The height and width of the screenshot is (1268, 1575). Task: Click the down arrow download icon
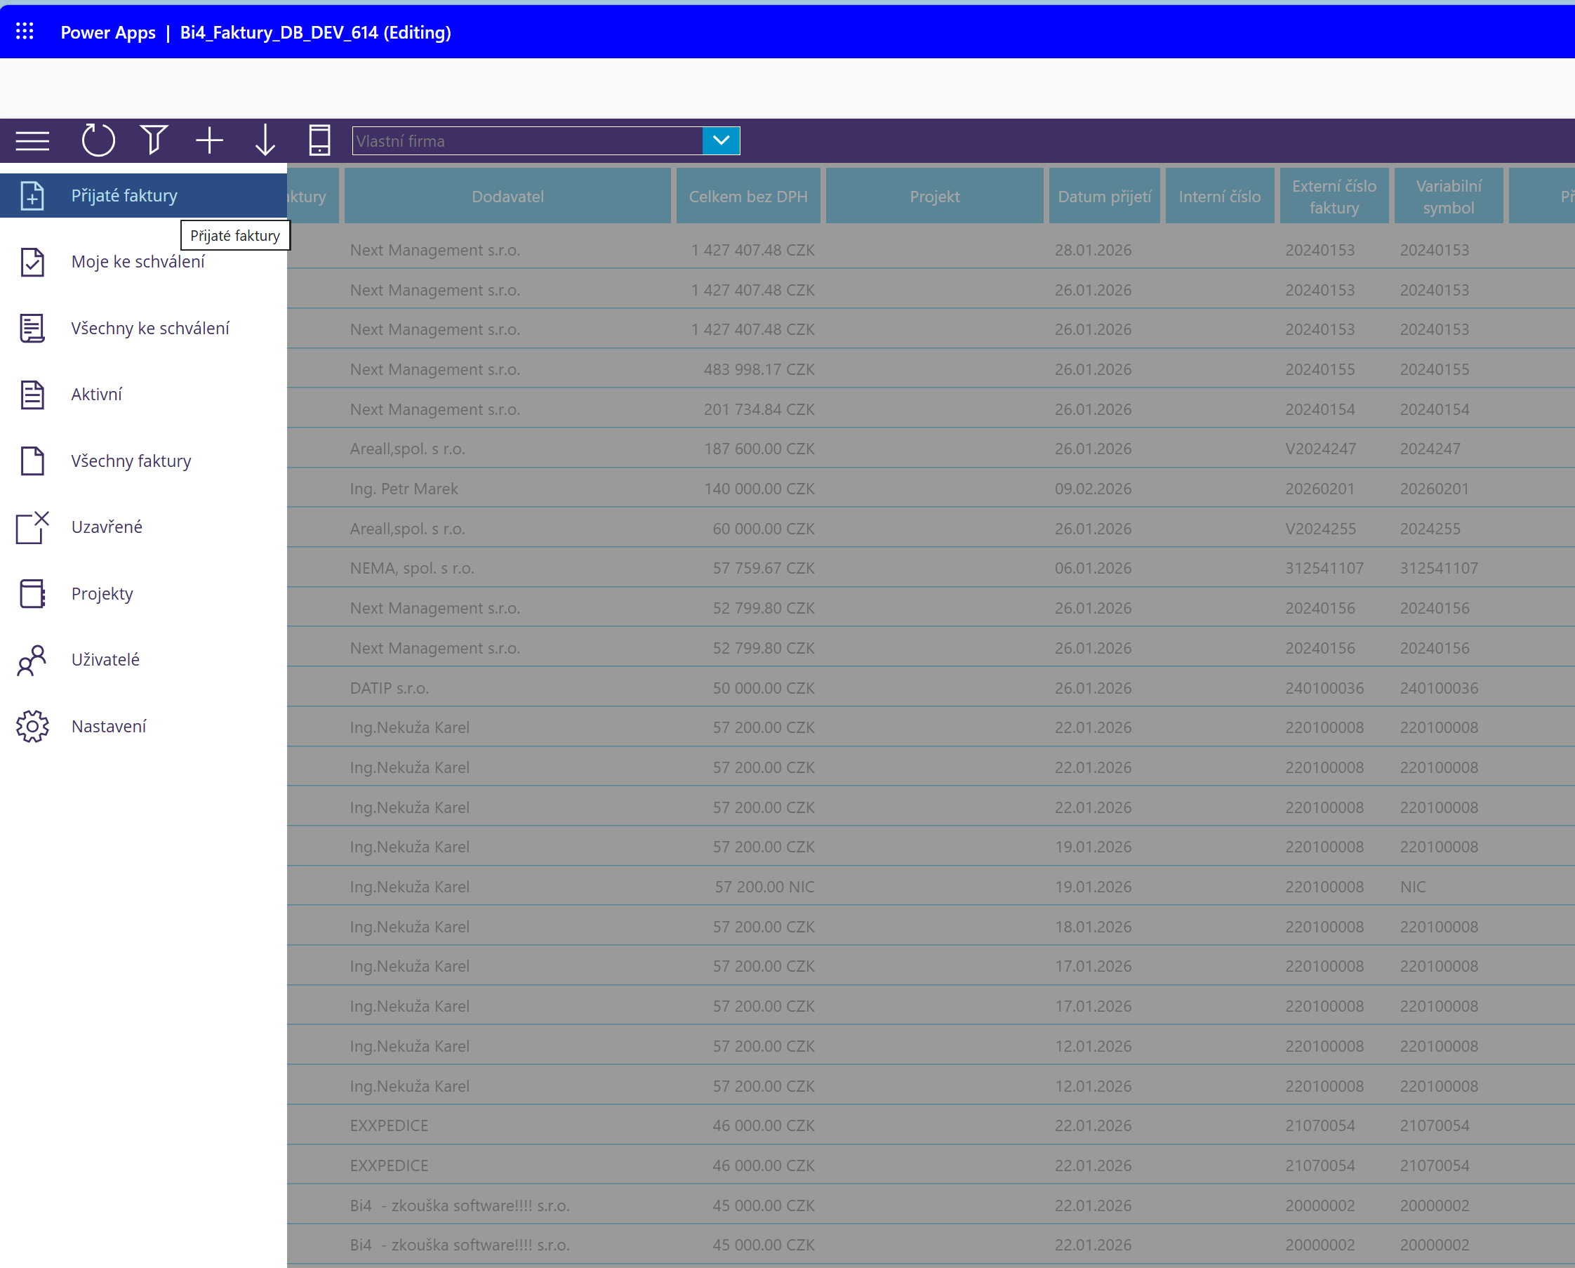[265, 140]
